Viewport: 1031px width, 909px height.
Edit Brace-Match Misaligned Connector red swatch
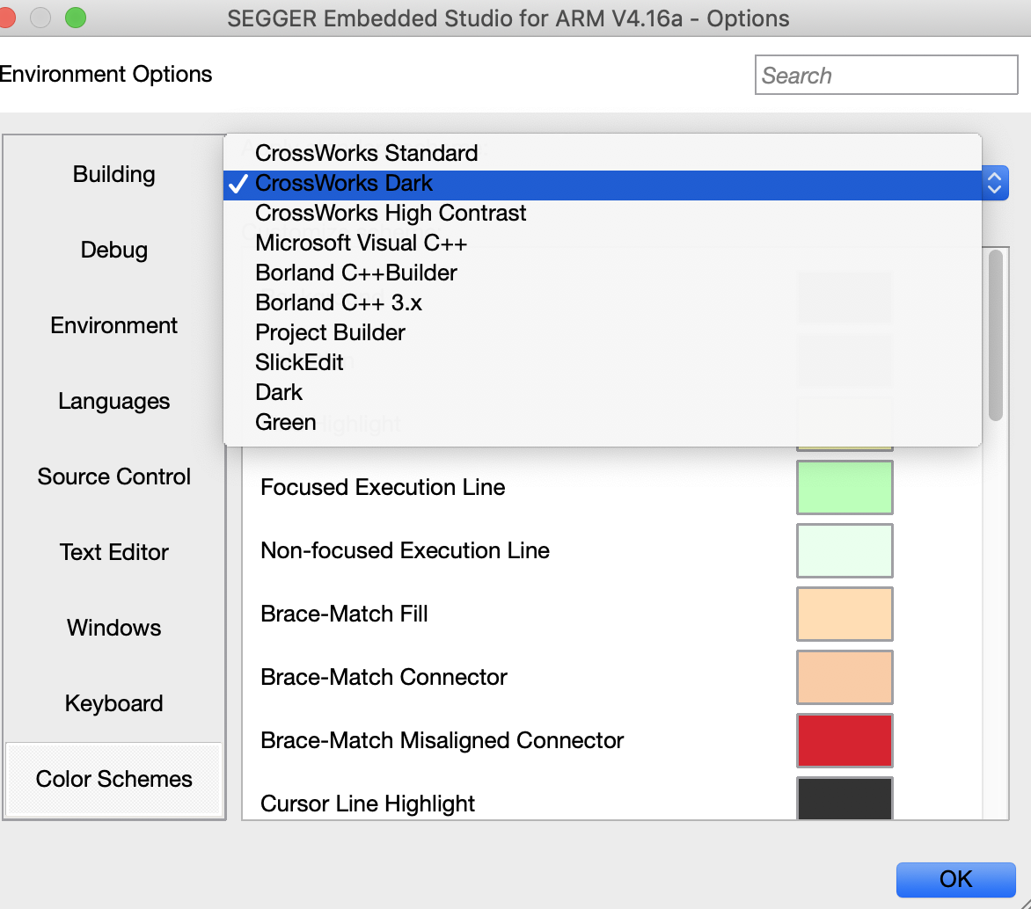pos(845,741)
